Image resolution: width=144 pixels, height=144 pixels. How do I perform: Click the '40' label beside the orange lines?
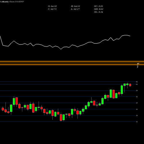[x=138, y=63]
